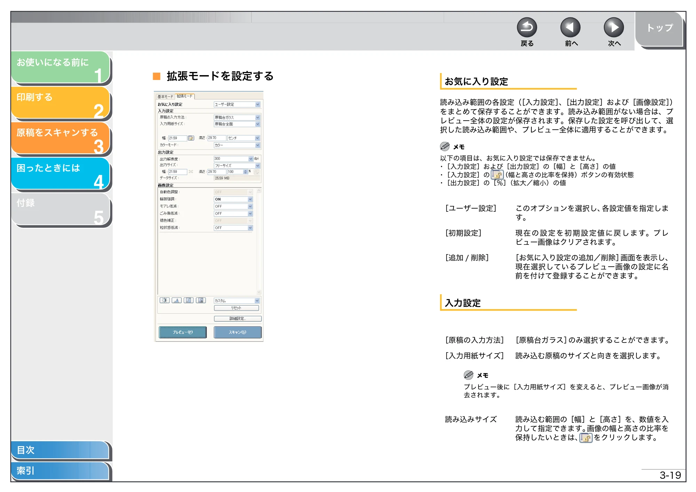Go to chapter 4 困ったときには
This screenshot has height=492, width=696.
60,173
